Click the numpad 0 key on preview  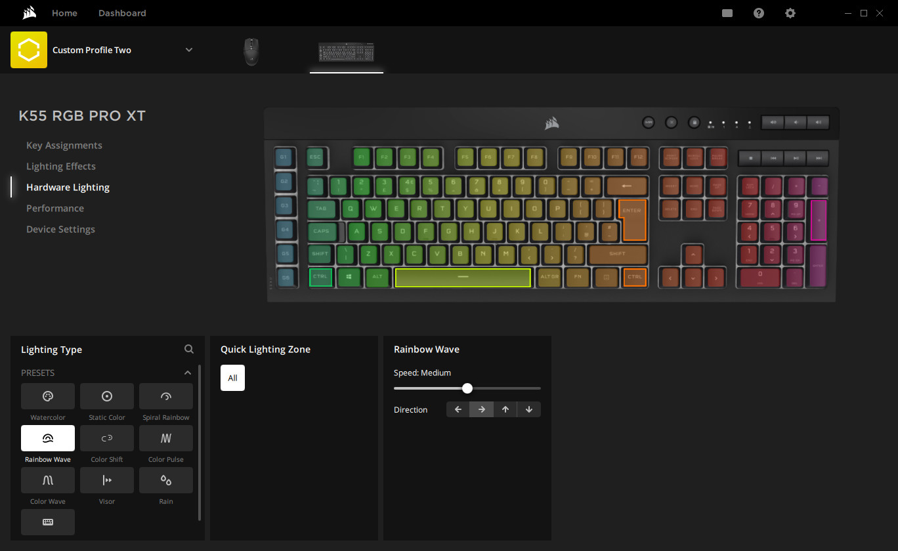[760, 277]
